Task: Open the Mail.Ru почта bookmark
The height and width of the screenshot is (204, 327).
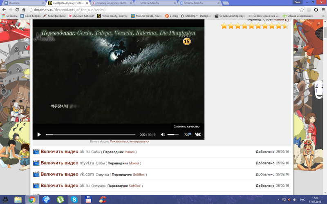Action: pos(146,16)
